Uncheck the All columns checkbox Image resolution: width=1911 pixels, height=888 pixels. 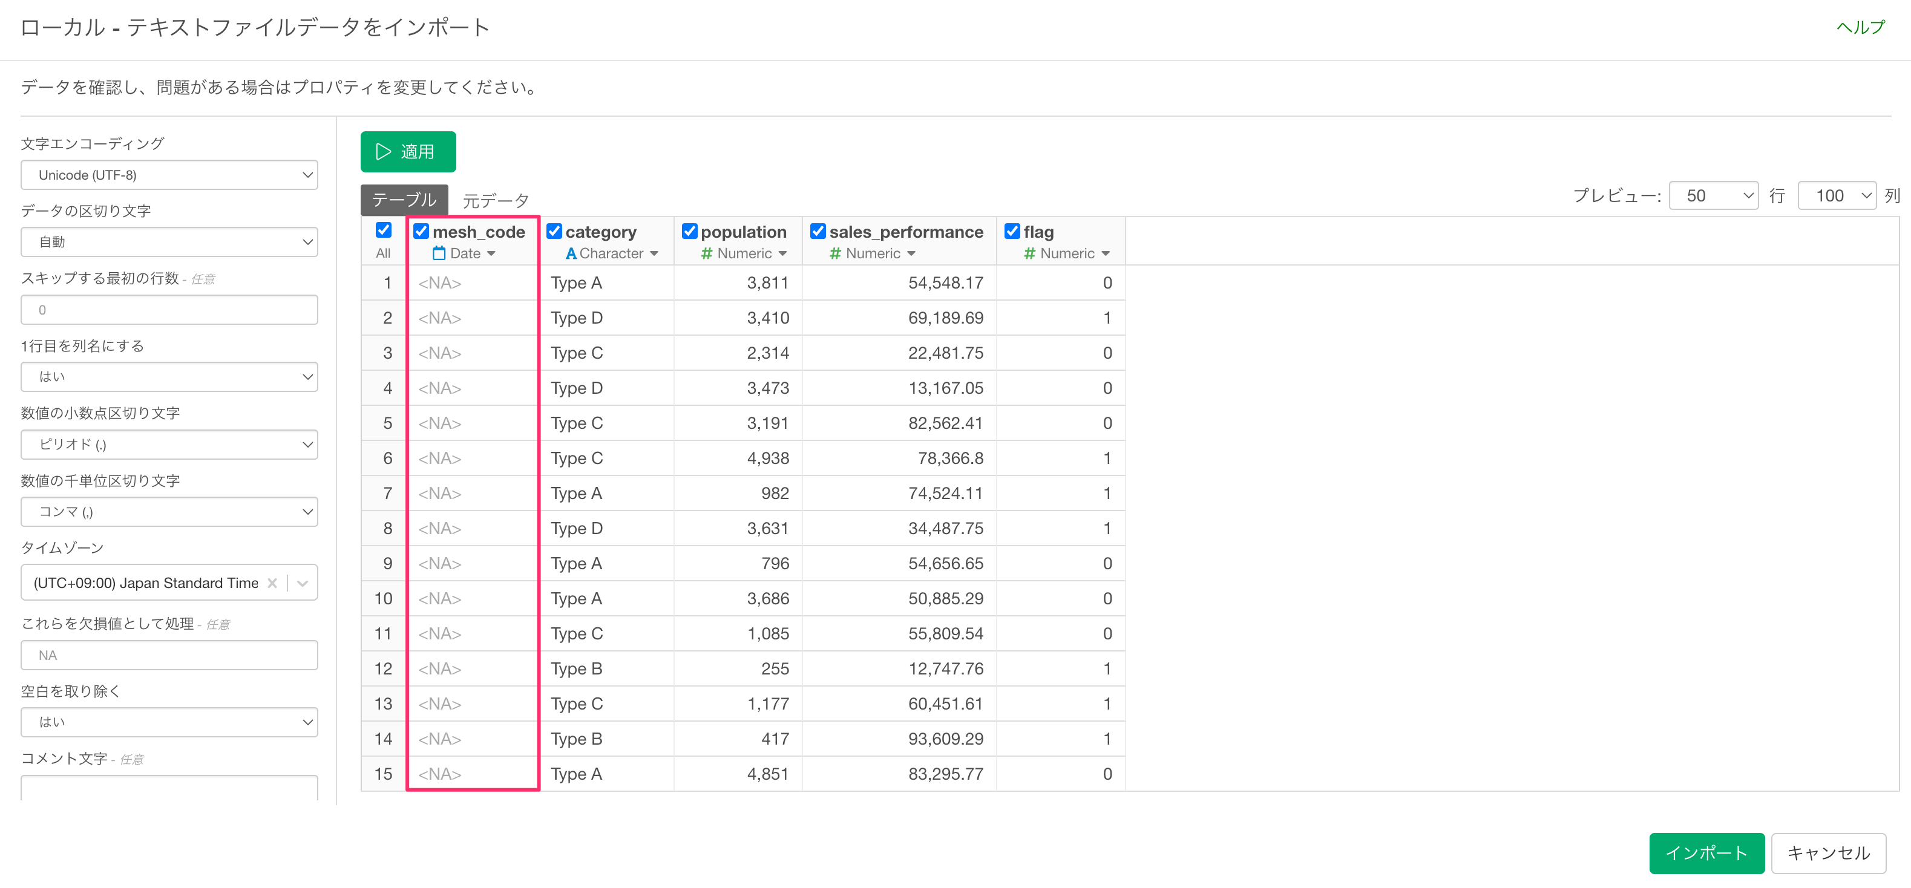pyautogui.click(x=384, y=230)
